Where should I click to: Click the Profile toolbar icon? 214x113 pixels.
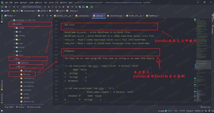56,7
